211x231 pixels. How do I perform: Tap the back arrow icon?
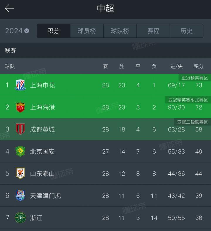click(x=10, y=9)
